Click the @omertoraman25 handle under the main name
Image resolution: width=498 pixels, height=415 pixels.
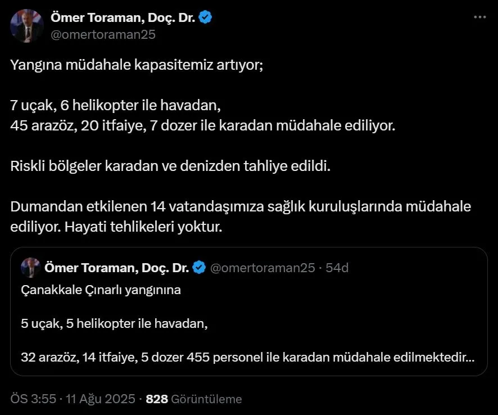(x=103, y=34)
